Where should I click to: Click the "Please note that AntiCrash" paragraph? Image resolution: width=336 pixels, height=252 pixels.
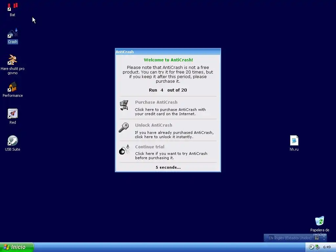tap(168, 74)
